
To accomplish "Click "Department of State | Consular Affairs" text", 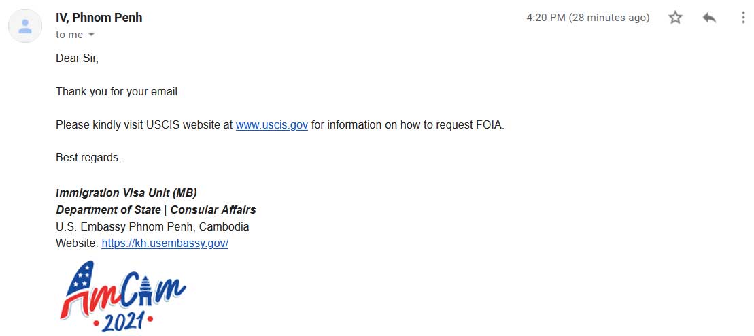I will pyautogui.click(x=156, y=210).
